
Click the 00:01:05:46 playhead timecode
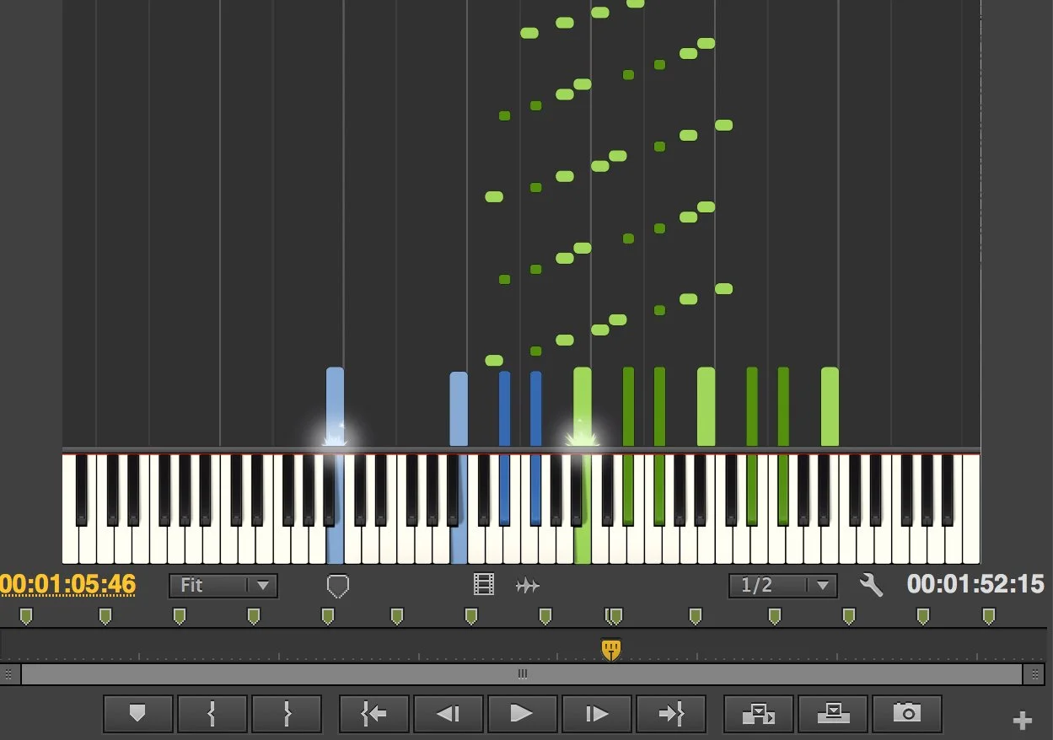[67, 584]
